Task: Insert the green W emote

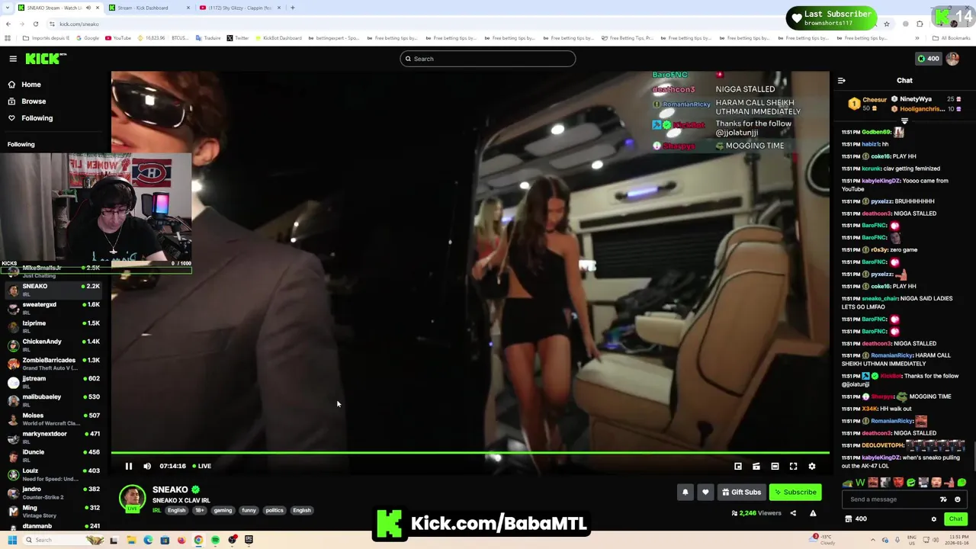Action: coord(860,482)
